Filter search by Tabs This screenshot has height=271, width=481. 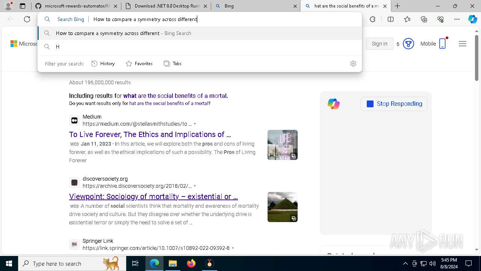(172, 64)
